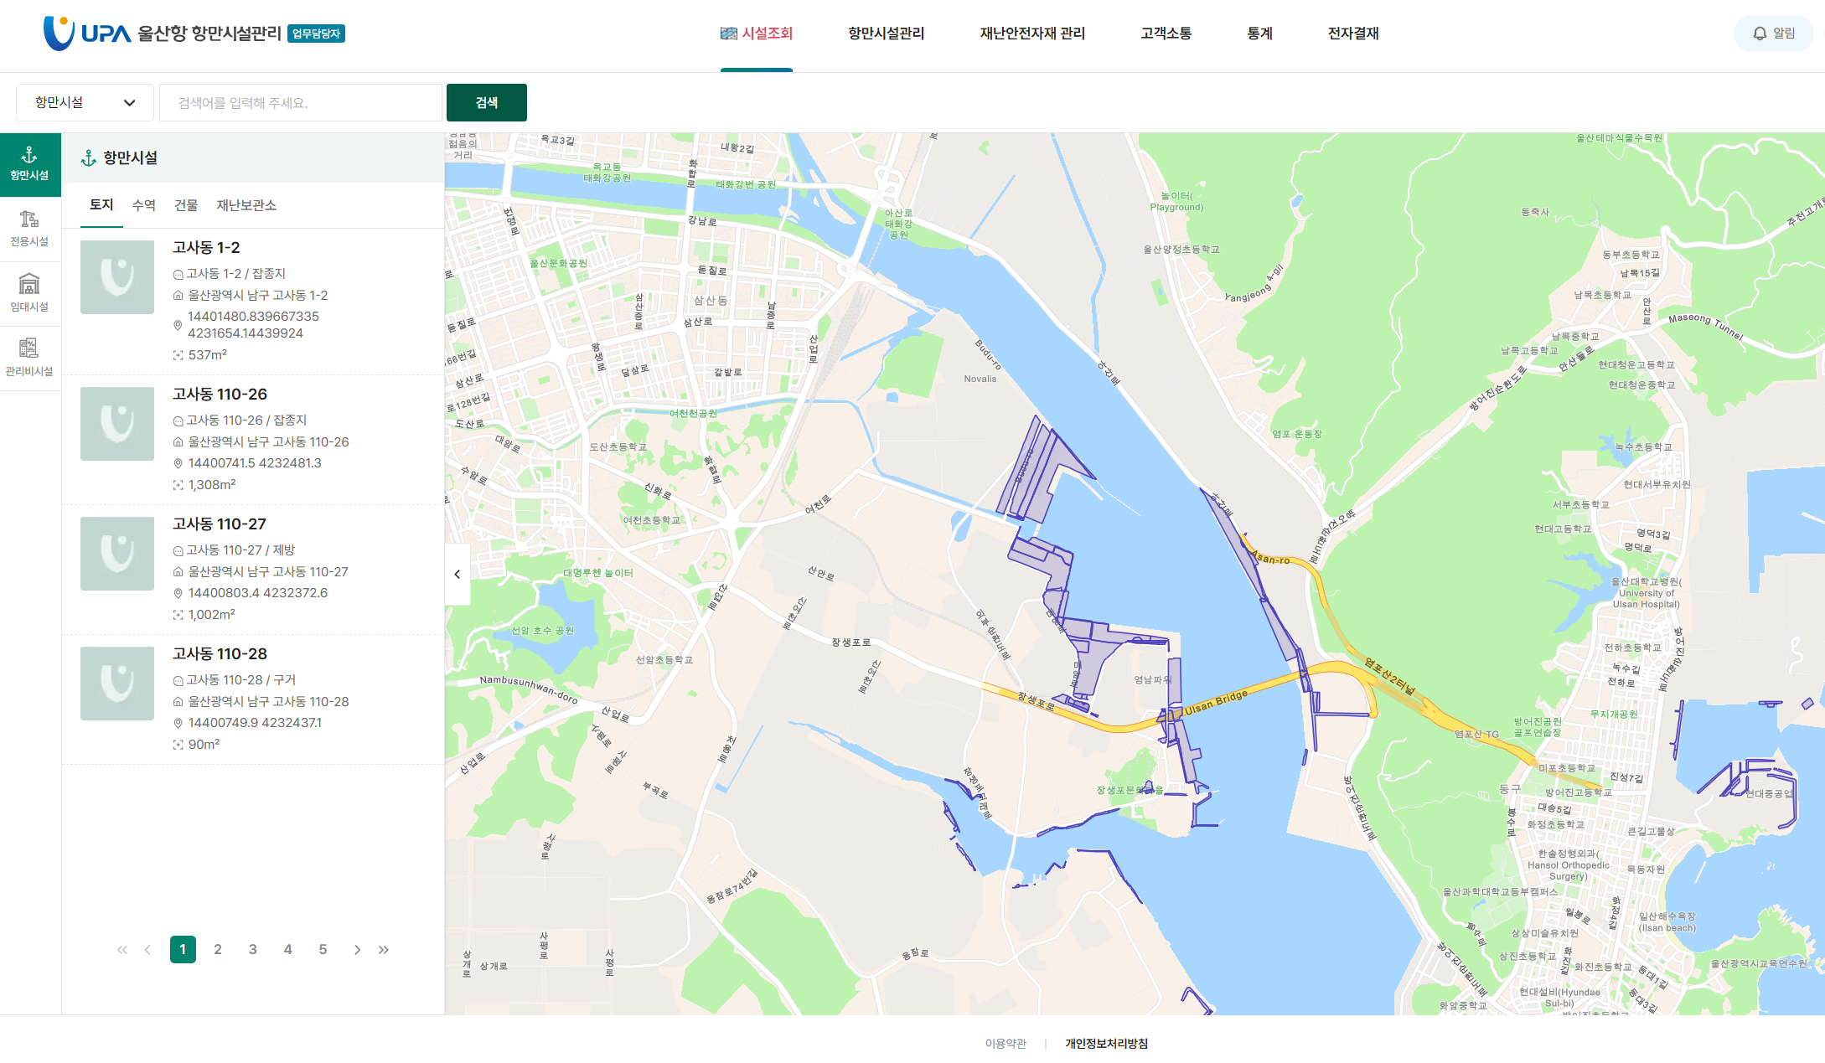Go to first page double-arrow
The height and width of the screenshot is (1063, 1825).
click(122, 949)
